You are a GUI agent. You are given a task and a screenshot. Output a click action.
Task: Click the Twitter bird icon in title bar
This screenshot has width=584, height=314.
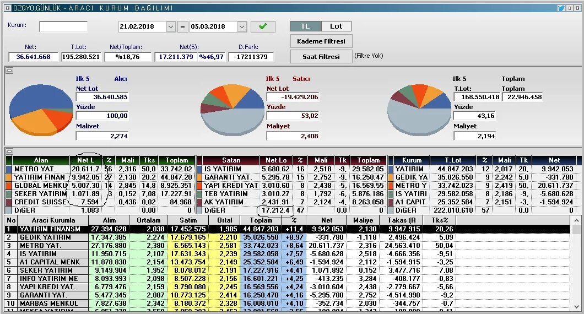tap(561, 8)
